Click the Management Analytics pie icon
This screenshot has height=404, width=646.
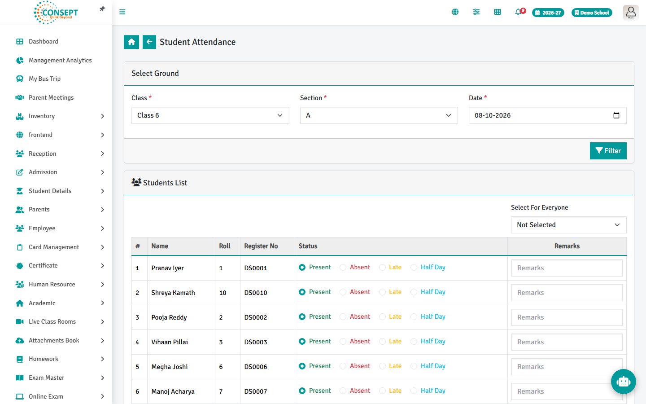pos(20,60)
